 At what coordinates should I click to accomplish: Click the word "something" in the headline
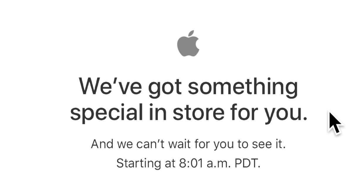243,88
